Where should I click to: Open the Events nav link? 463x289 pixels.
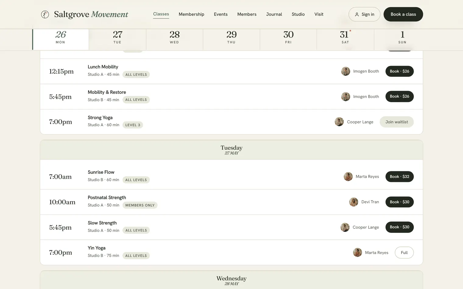point(221,14)
